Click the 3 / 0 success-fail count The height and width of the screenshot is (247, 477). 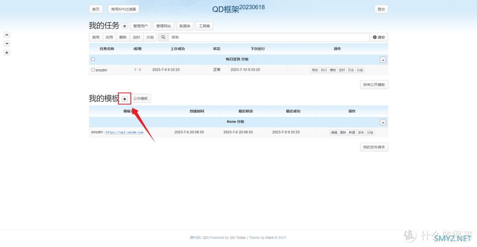point(137,70)
